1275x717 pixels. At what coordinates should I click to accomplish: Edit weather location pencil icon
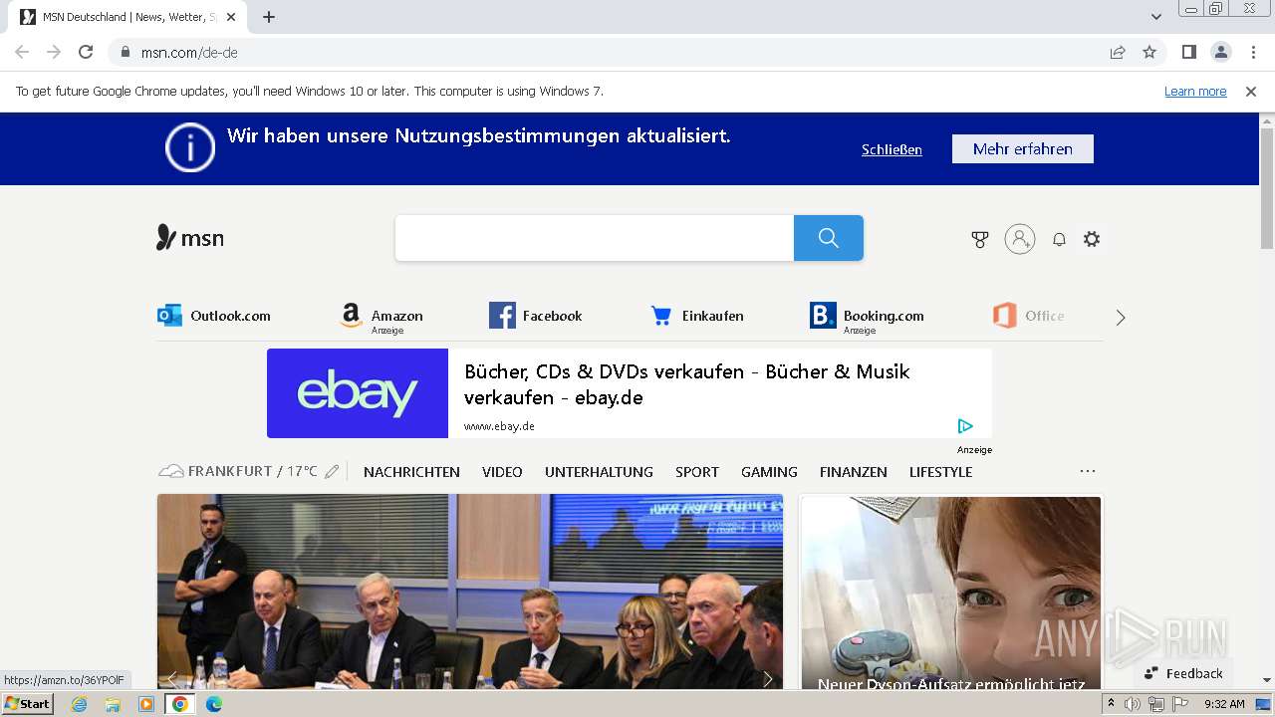point(332,471)
